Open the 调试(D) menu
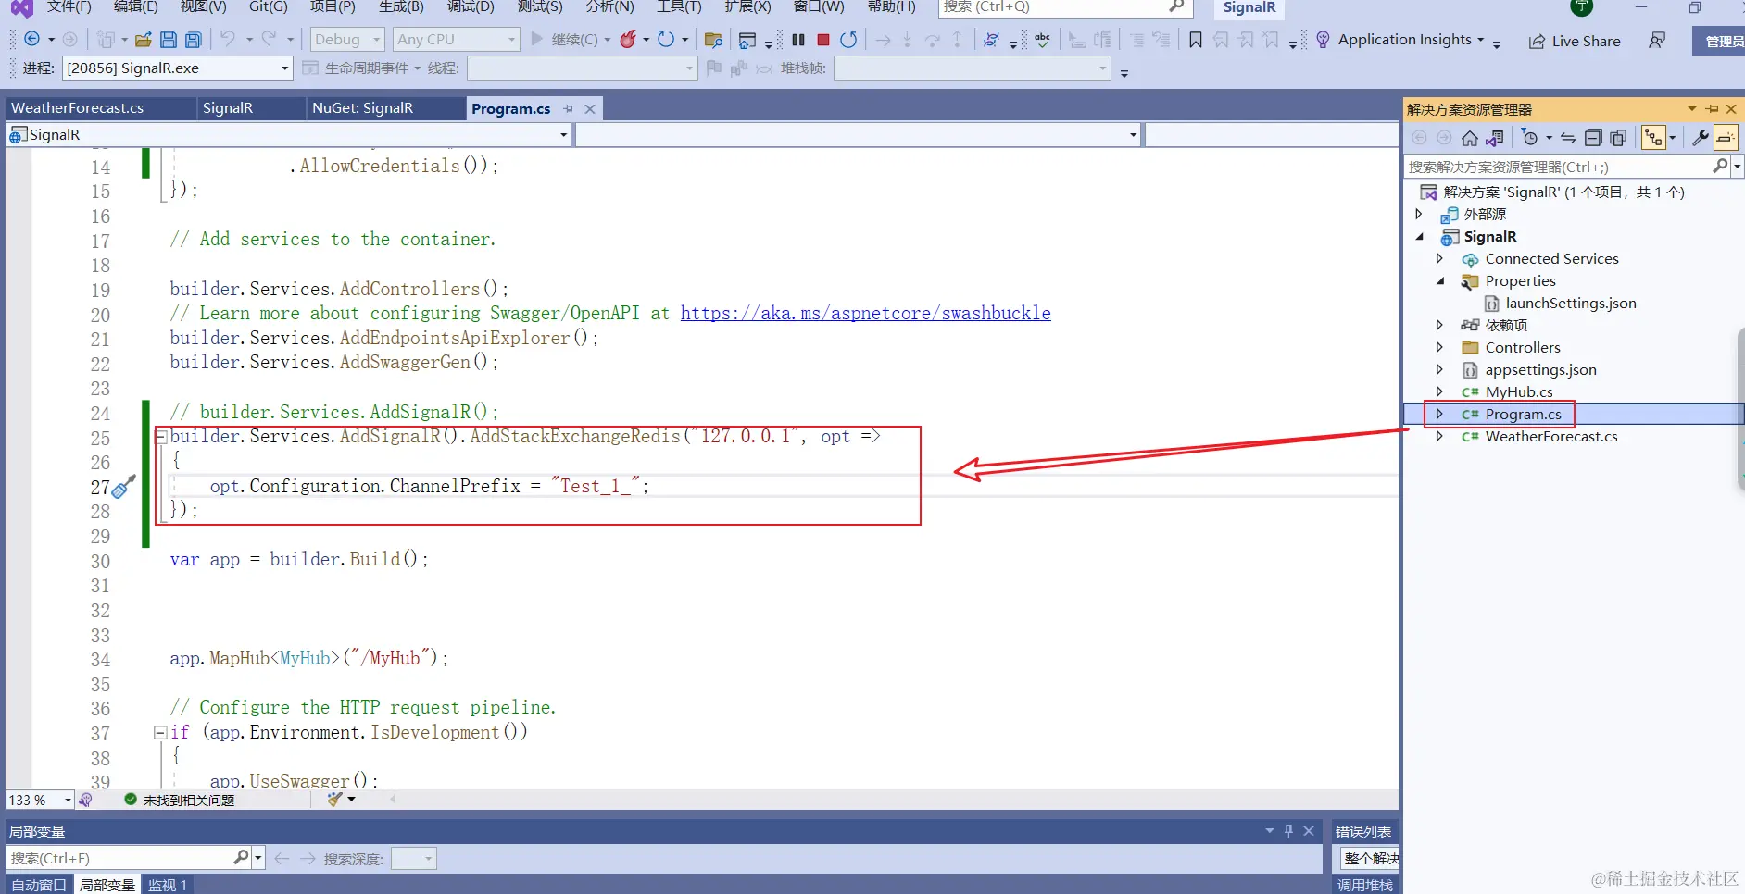 pos(471,7)
